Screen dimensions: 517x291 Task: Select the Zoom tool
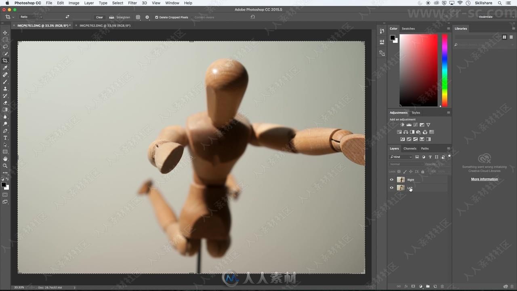[x=5, y=166]
